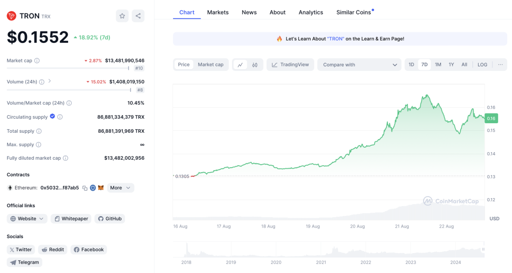Viewport: 512px width, 273px height.
Task: Click the #10 market cap rank badge
Action: tap(139, 68)
